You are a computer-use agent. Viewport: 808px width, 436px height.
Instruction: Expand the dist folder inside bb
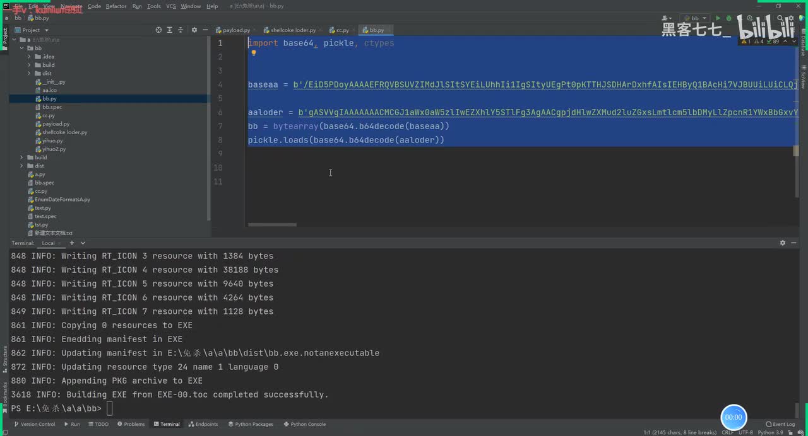click(x=29, y=73)
